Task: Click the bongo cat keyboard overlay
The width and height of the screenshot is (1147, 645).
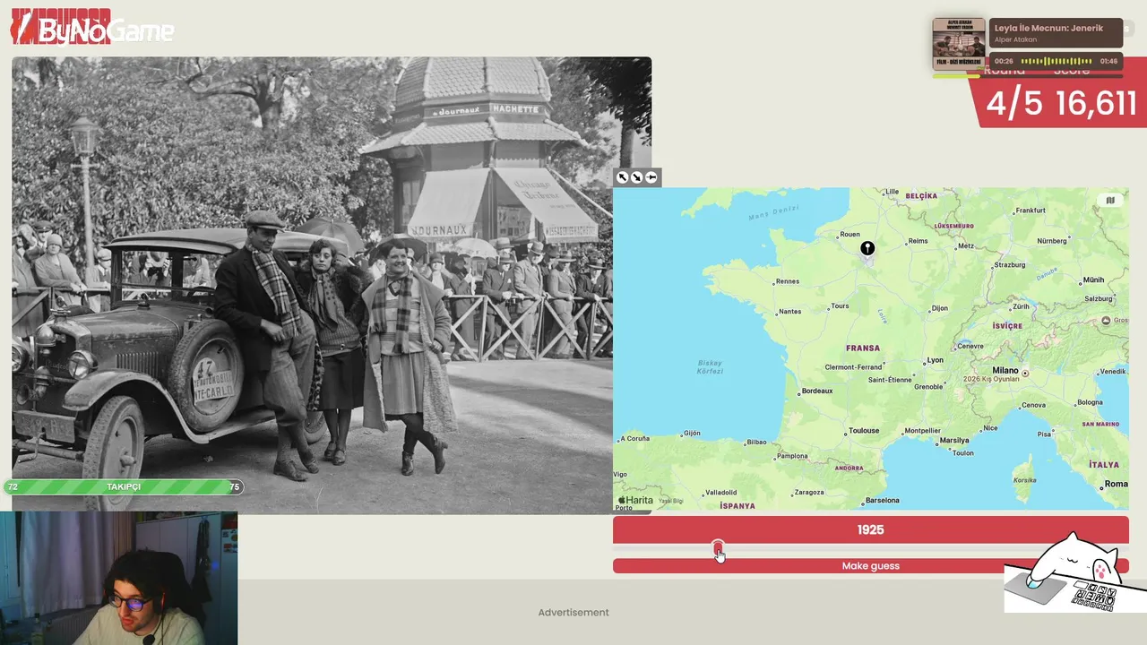Action: click(x=1074, y=573)
